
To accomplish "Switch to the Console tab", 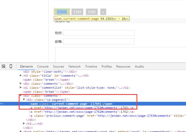I will tap(43, 67).
